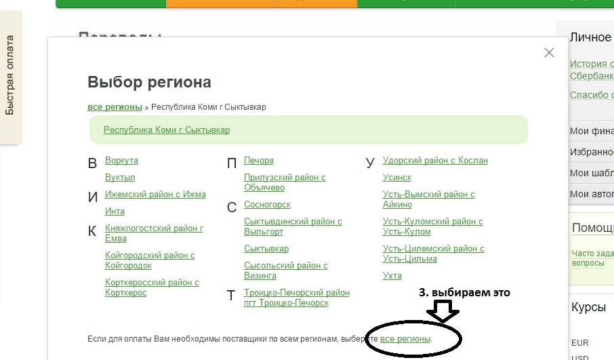Open Мои шаблоны sidebar item

592,173
